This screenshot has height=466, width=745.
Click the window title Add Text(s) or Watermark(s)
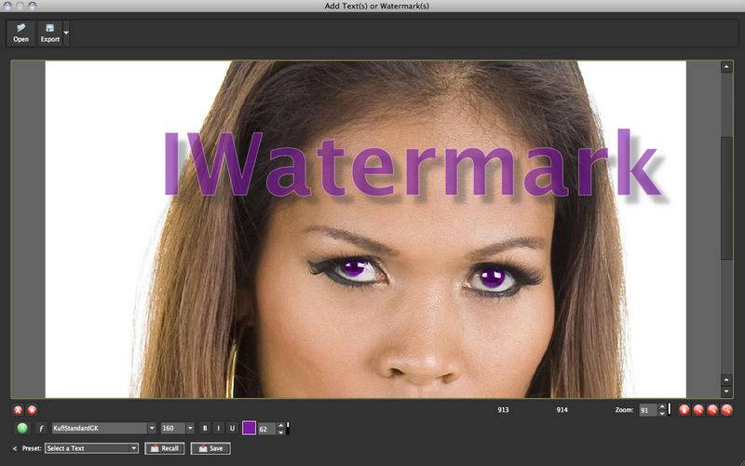[377, 7]
